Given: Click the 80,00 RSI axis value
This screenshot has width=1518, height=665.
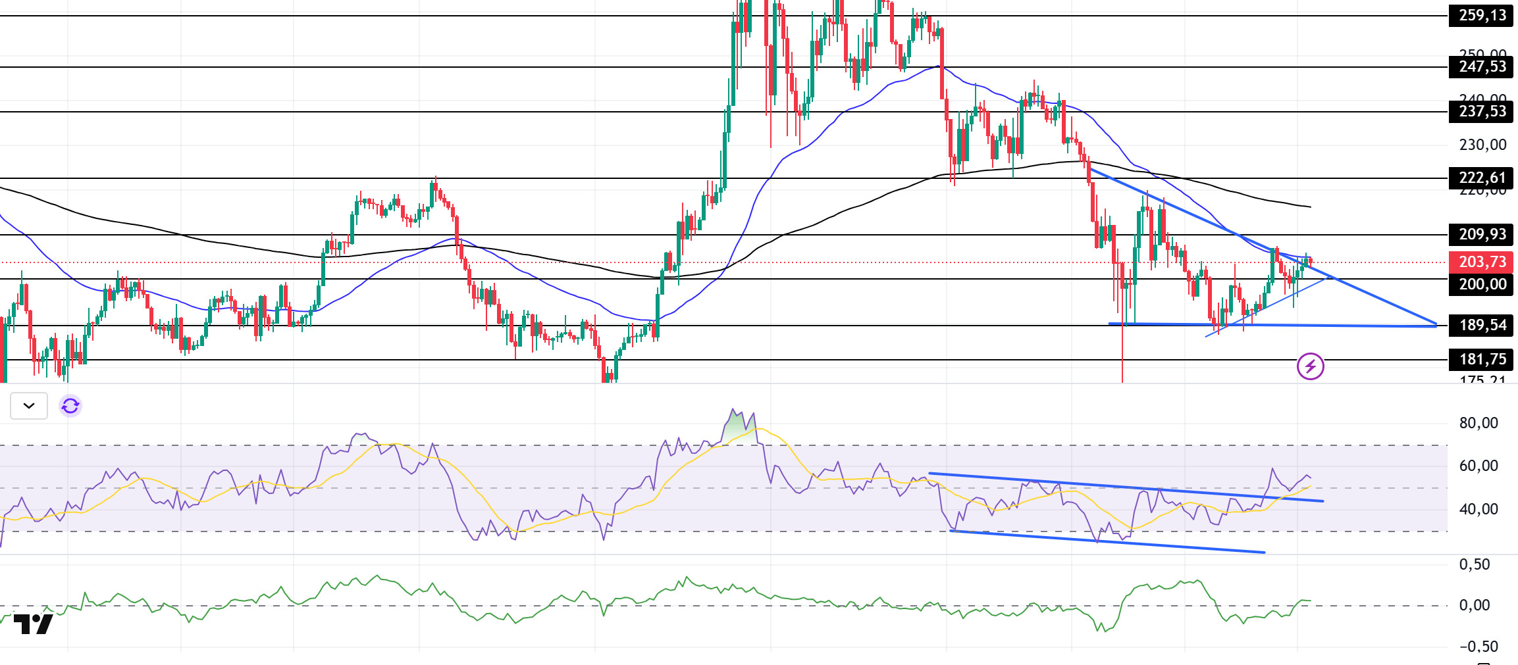Looking at the screenshot, I should (x=1479, y=423).
